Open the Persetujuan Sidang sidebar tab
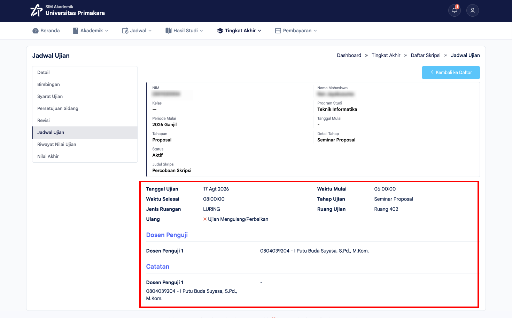The width and height of the screenshot is (512, 318). pos(85,108)
